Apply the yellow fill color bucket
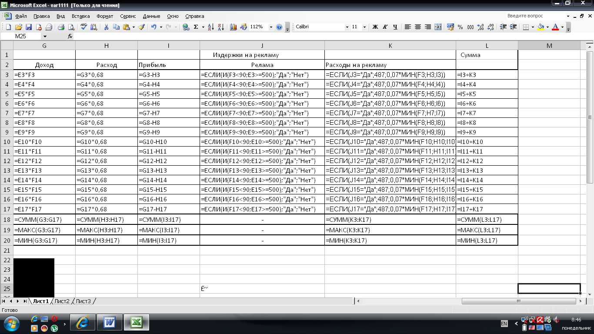Viewport: 594px width, 334px height. 541,27
